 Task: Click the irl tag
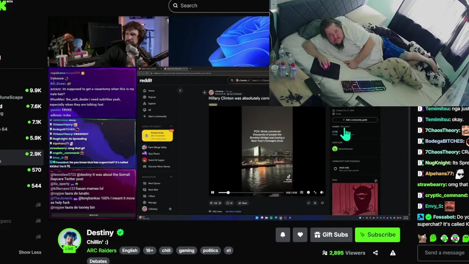(229, 250)
